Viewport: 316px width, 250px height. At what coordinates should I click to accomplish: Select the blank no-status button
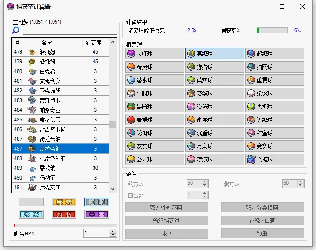[x=31, y=202]
